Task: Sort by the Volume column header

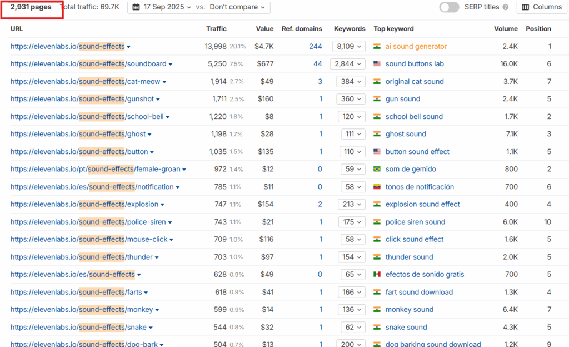Action: coord(506,29)
